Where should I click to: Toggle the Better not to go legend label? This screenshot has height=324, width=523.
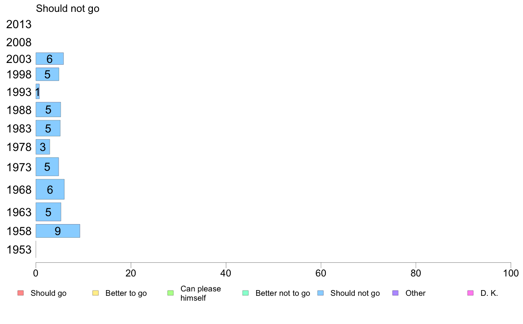point(283,293)
